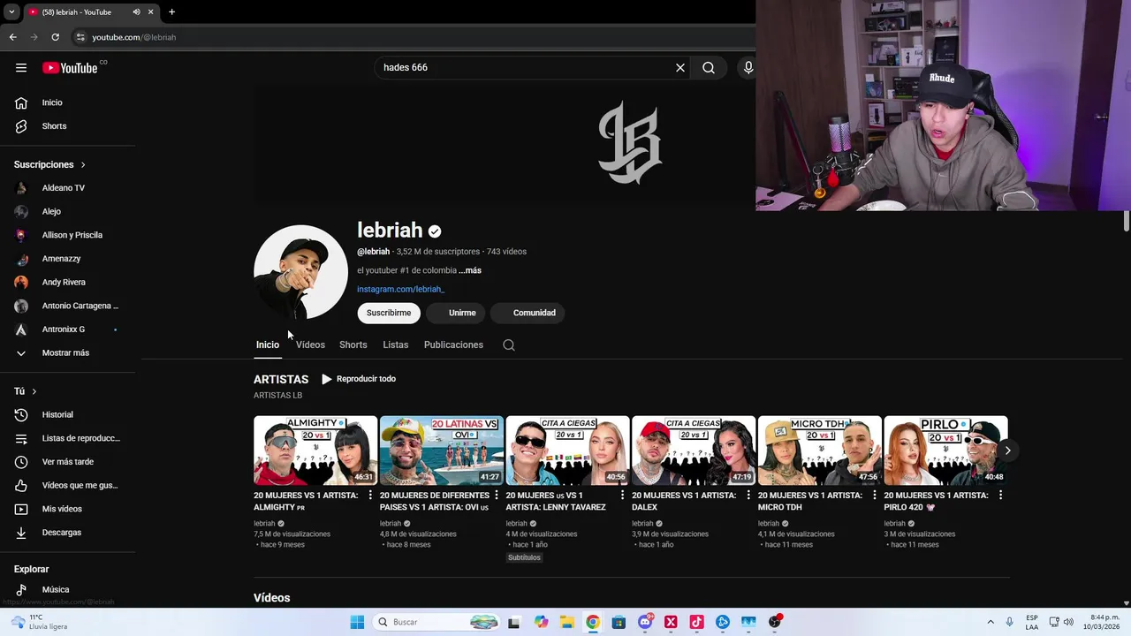Click Reproducir todo for ARTISTAS
The height and width of the screenshot is (636, 1131).
[359, 379]
